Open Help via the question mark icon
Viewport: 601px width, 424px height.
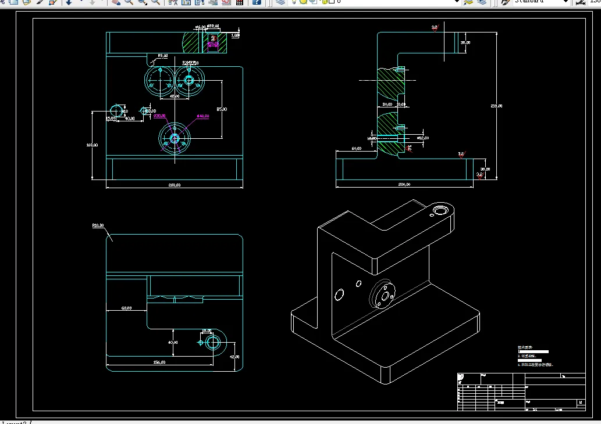pos(257,2)
